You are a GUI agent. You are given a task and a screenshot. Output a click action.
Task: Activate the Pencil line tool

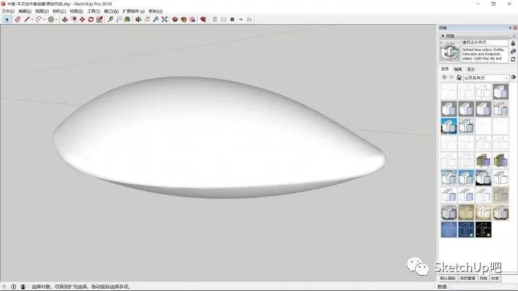27,20
